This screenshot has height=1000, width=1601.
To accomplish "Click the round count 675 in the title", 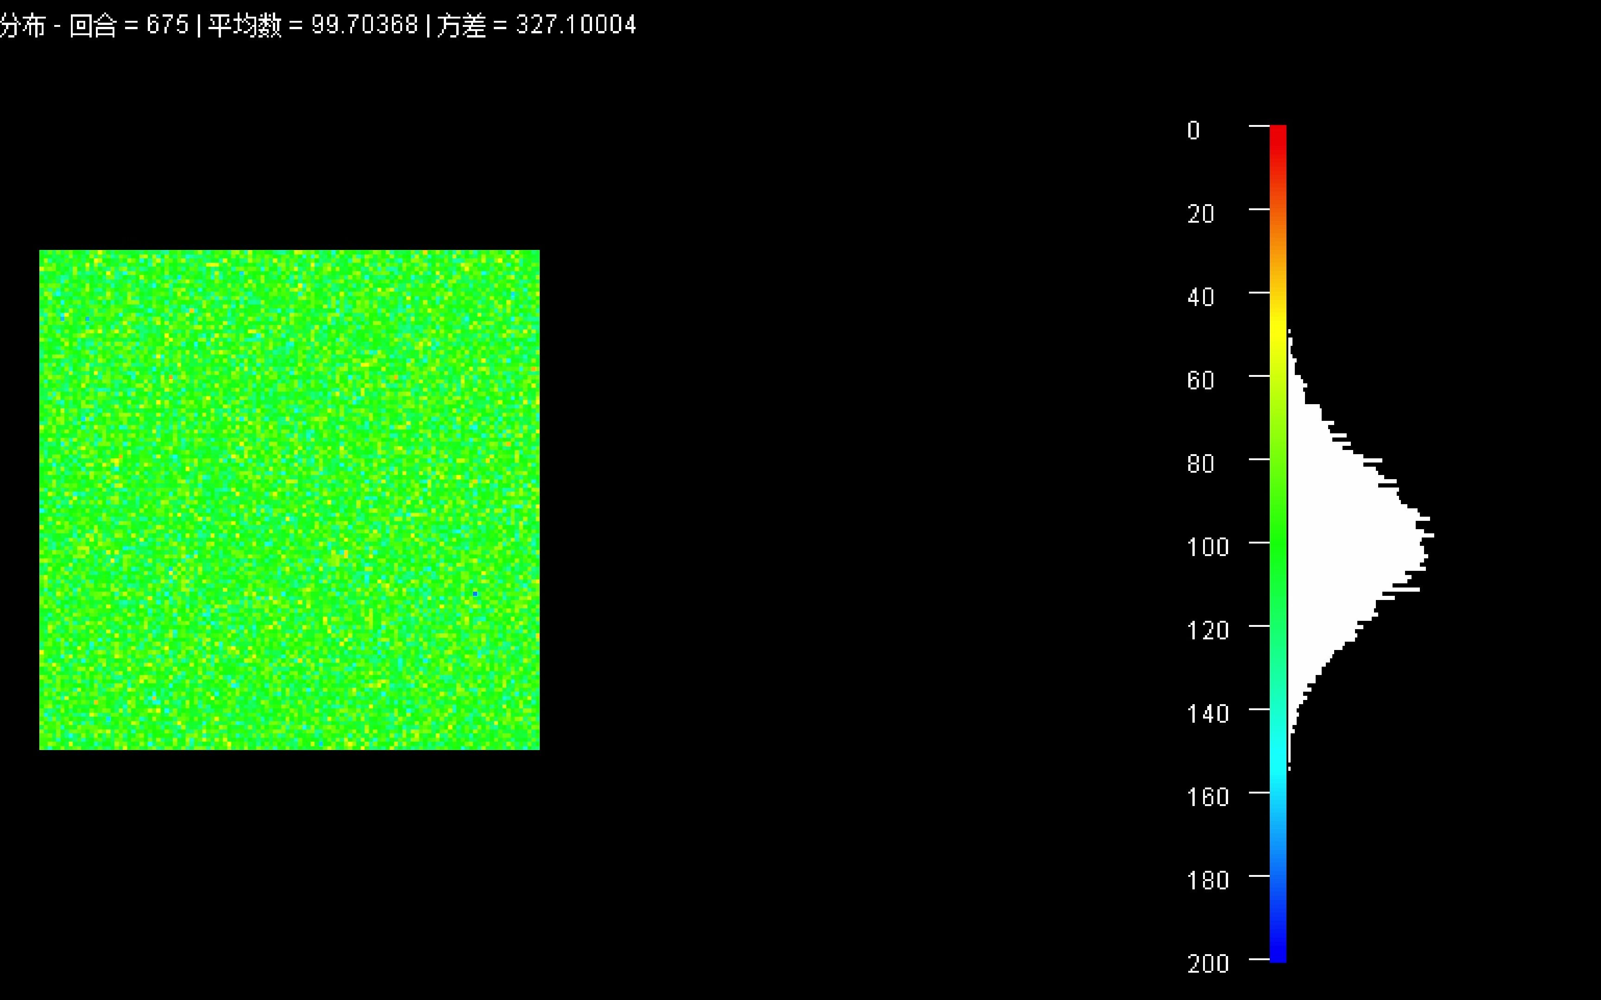I will click(x=167, y=25).
